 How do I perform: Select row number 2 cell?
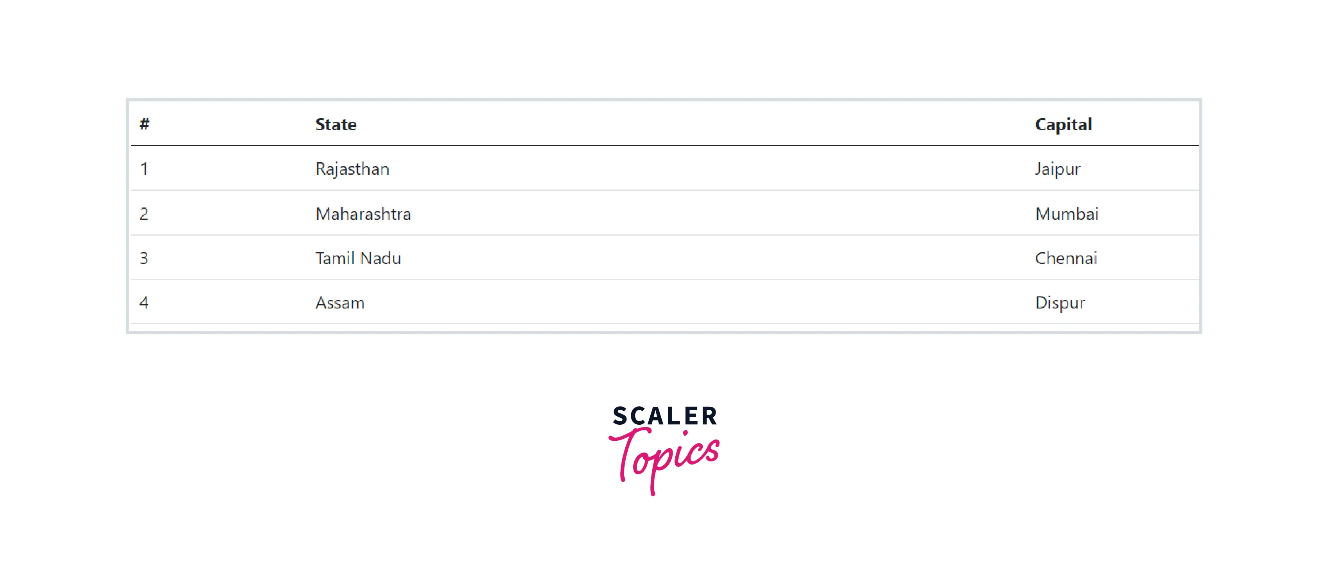point(145,214)
